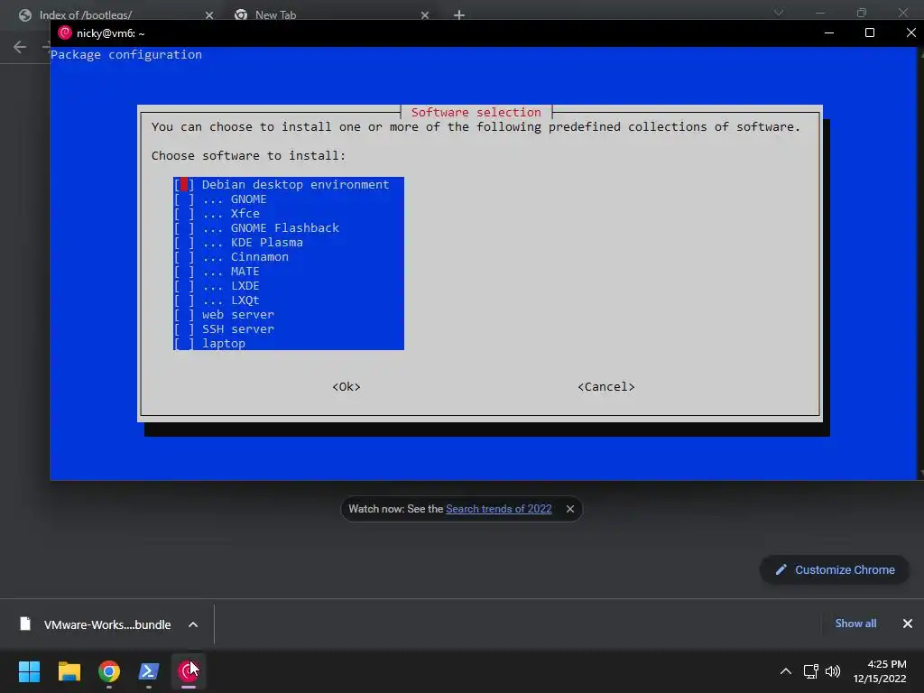Confirm selection with the Ok button
Image resolution: width=924 pixels, height=693 pixels.
tap(346, 386)
